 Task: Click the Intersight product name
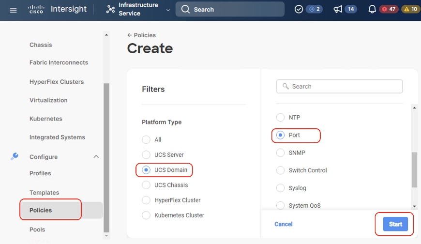68,9
